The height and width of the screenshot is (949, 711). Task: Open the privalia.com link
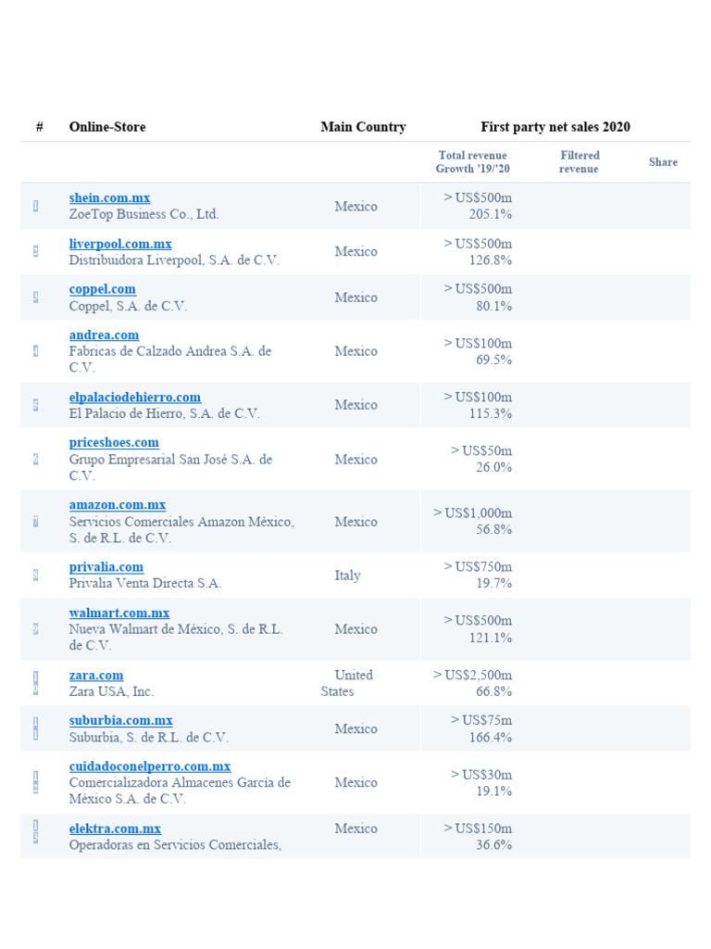coord(106,566)
